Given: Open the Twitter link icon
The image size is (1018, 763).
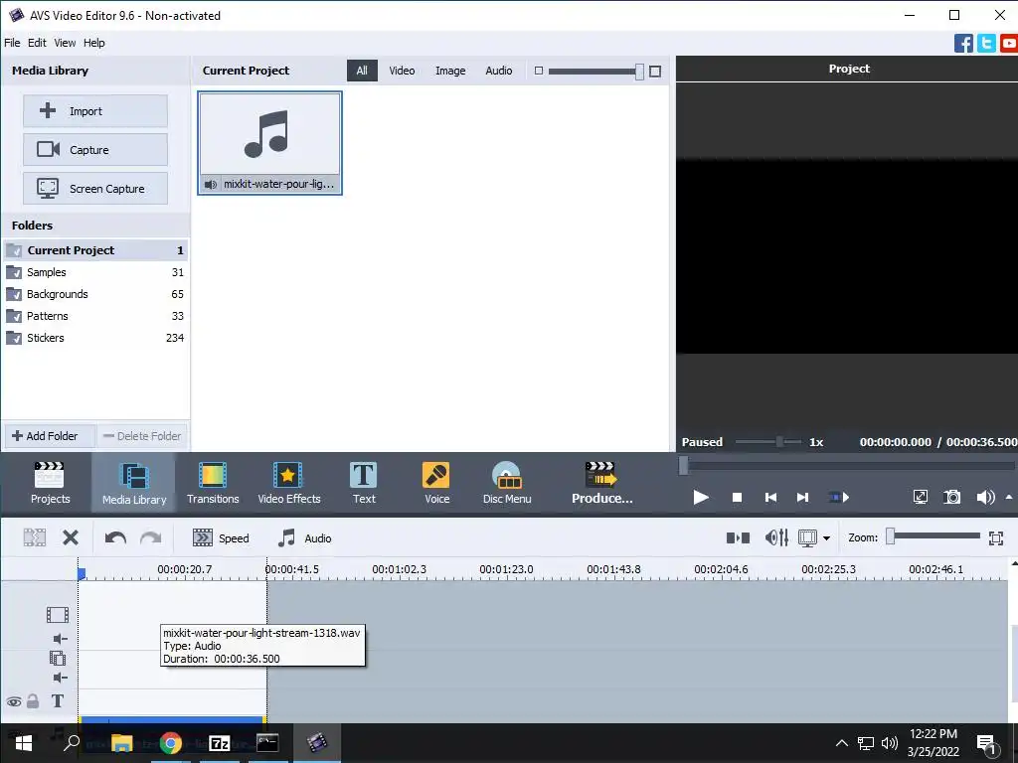Looking at the screenshot, I should tap(986, 44).
